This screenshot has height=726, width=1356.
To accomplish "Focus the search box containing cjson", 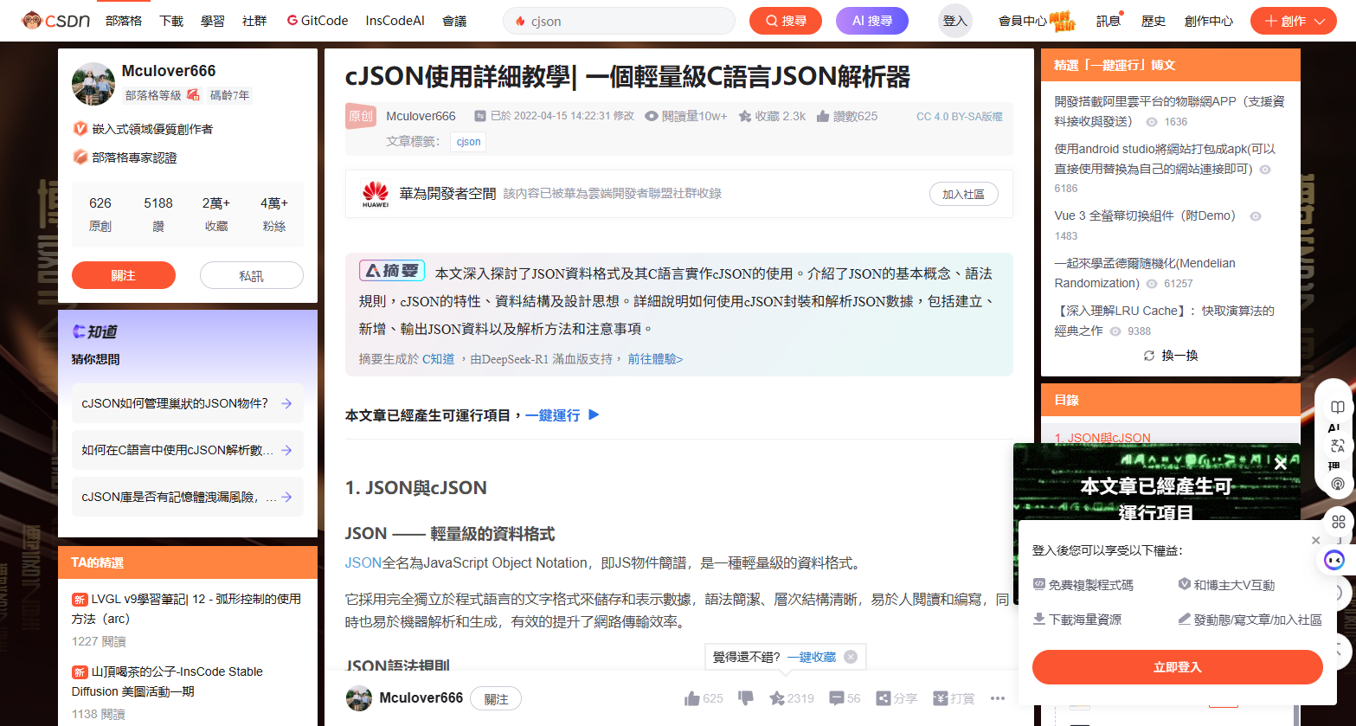I will (x=619, y=21).
